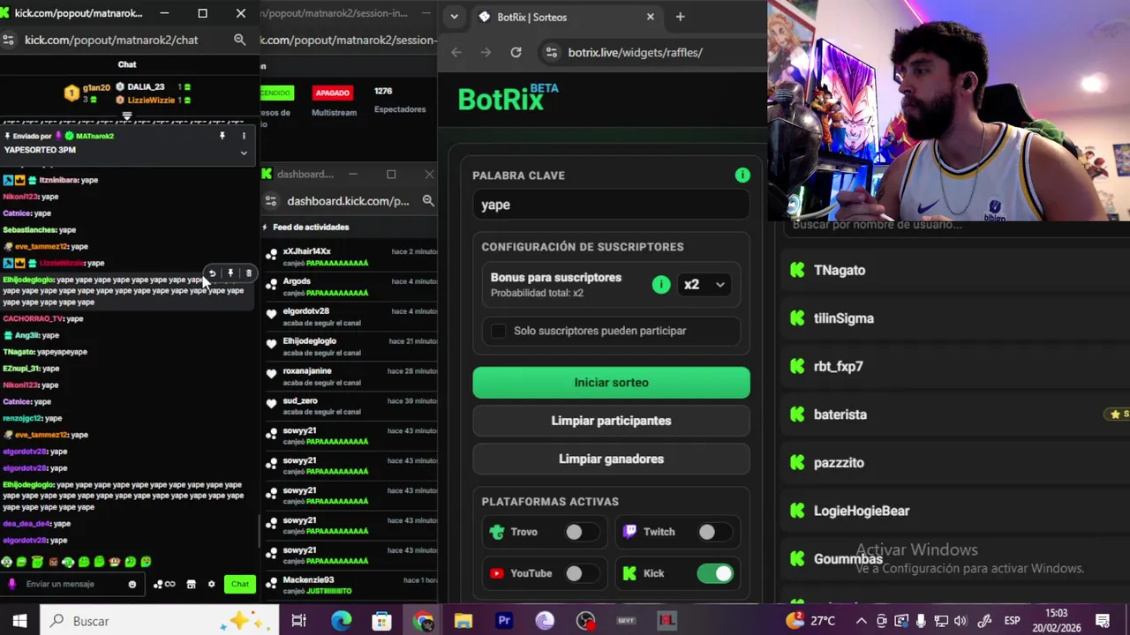
Task: Launch Microsoft Edge from taskbar
Action: [341, 621]
